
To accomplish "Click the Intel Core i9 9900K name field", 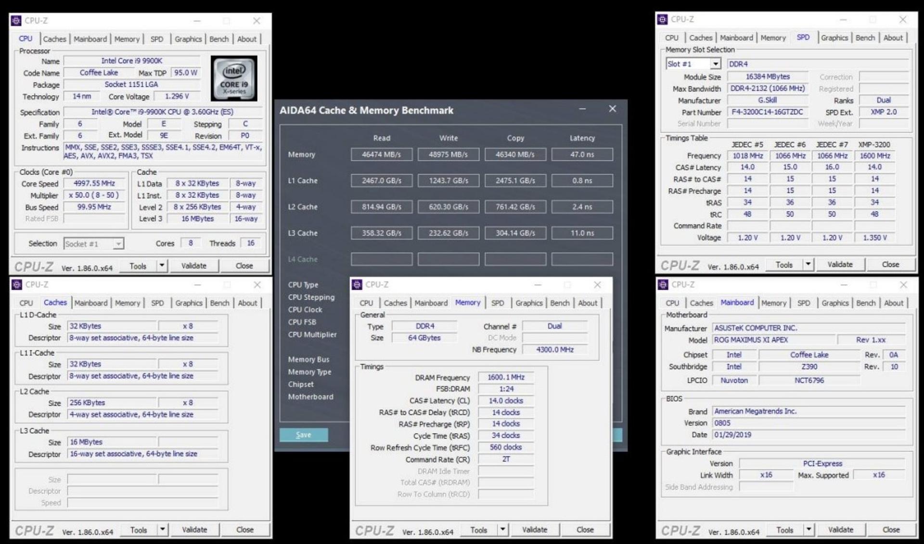I will tap(132, 61).
